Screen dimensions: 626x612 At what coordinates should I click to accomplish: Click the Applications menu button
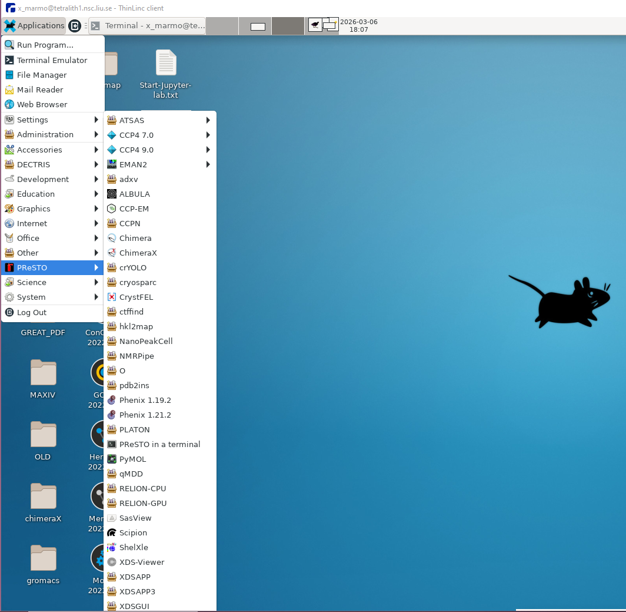[34, 25]
